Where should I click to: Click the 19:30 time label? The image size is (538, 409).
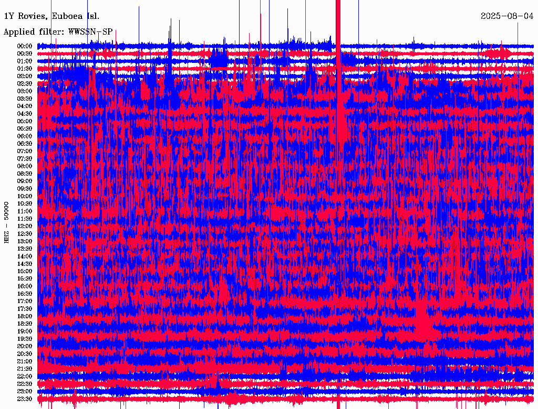tap(25, 339)
